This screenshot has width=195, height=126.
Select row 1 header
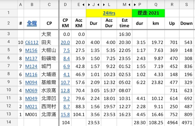coord(9,13)
